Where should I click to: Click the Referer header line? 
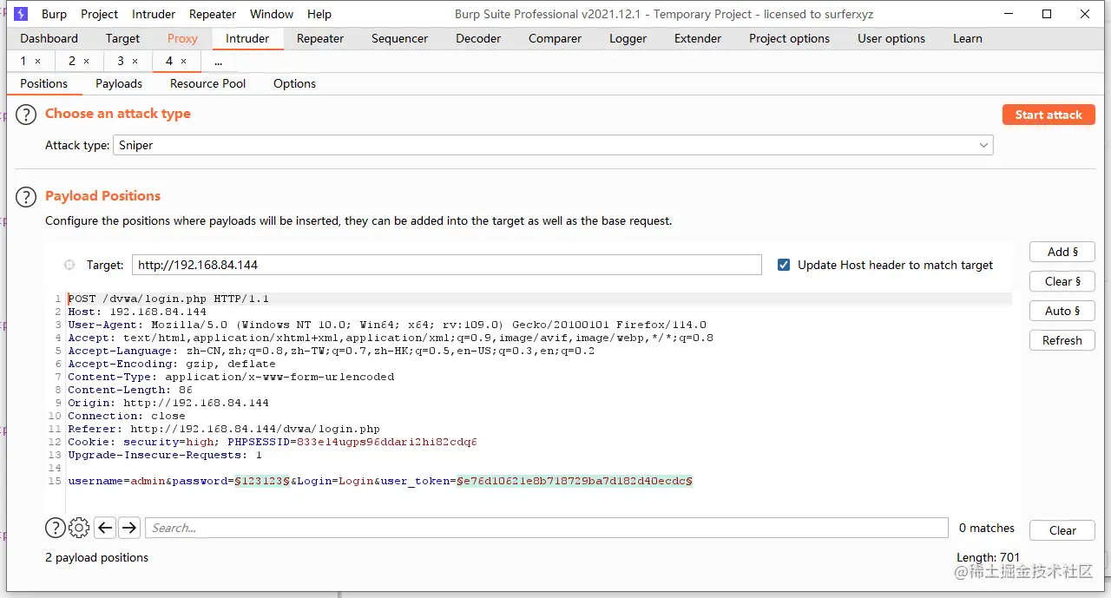tap(224, 429)
